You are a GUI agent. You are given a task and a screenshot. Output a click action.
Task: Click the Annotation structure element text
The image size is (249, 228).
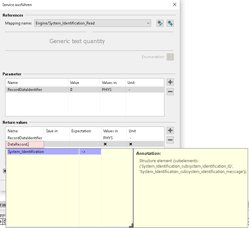point(193,166)
